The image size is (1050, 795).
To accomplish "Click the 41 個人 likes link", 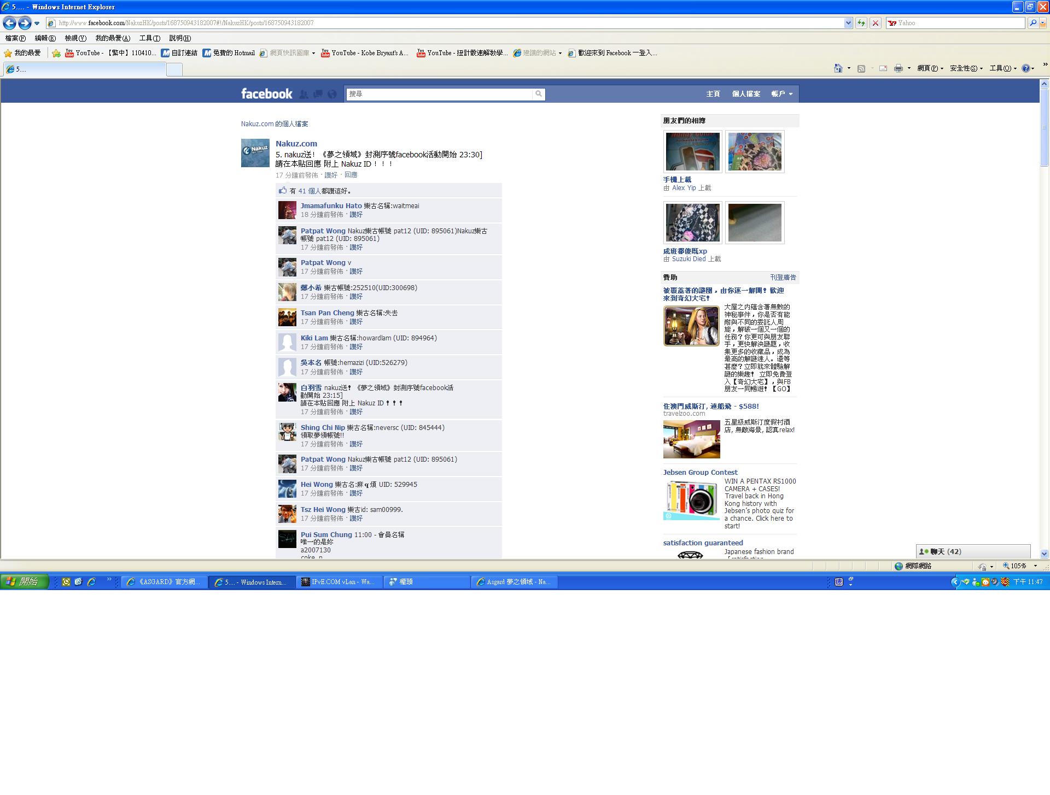I will 310,191.
